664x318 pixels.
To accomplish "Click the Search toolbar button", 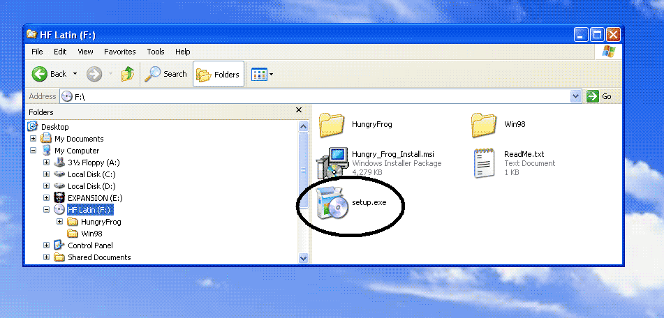I will coord(165,74).
